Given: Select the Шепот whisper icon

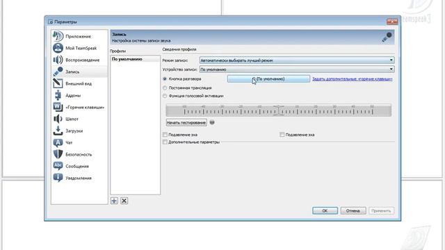Looking at the screenshot, I should click(x=58, y=119).
